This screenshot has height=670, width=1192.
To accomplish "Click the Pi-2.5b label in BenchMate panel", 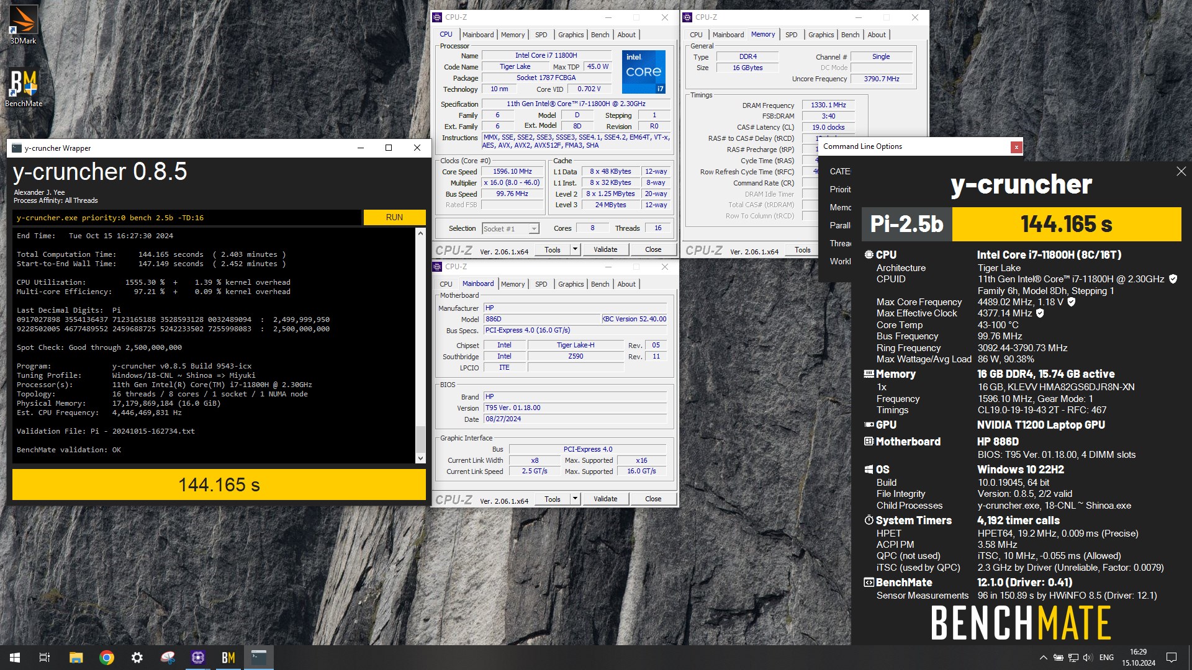I will [906, 224].
